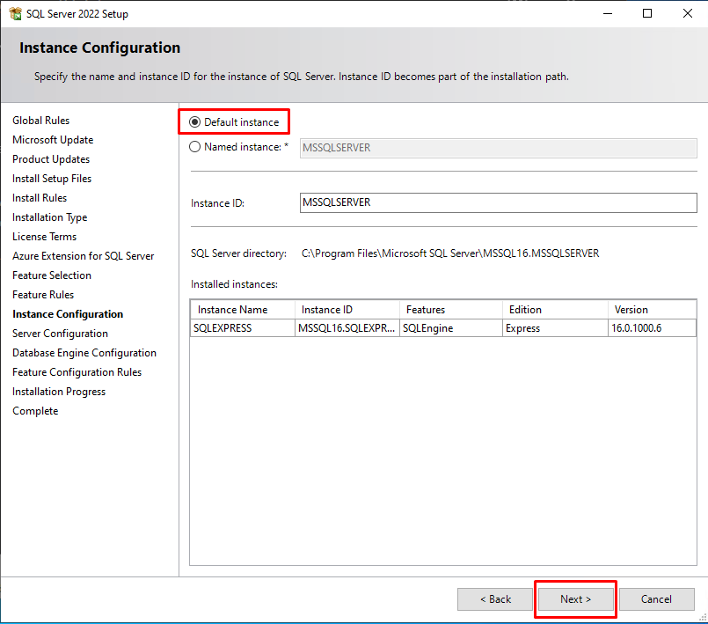Close the setup window
Screen dimensions: 708x624
(x=688, y=13)
